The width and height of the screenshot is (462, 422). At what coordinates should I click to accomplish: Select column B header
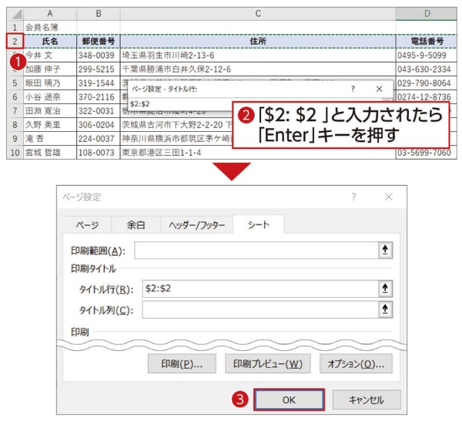click(x=99, y=13)
